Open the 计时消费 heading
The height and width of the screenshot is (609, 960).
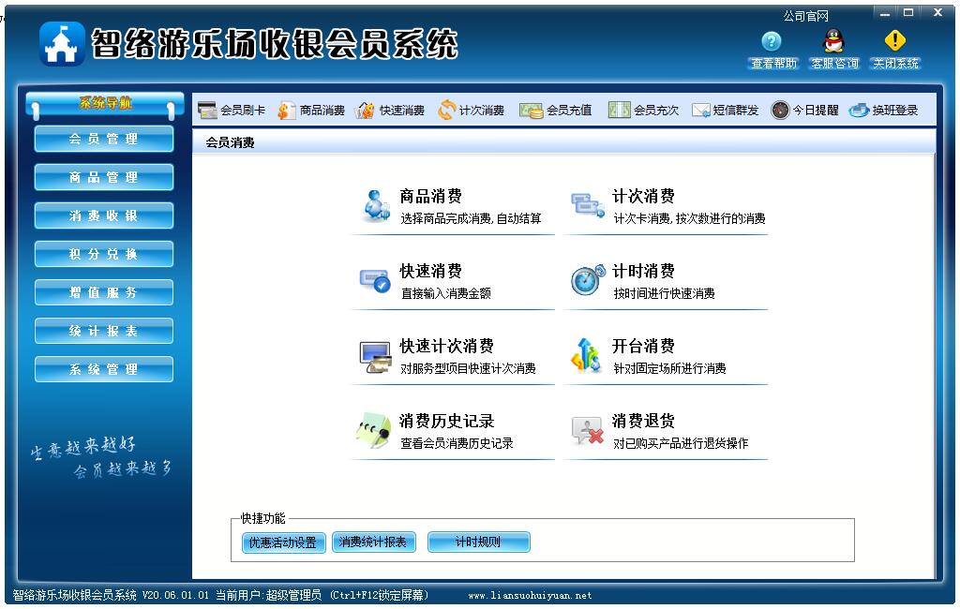(x=643, y=271)
